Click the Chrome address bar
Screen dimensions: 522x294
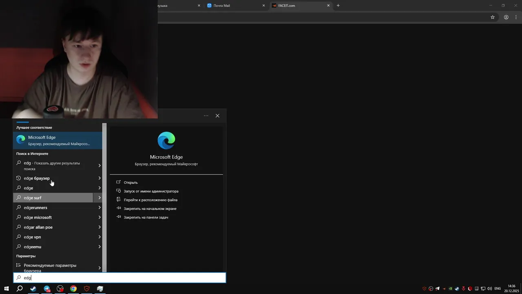click(x=322, y=17)
